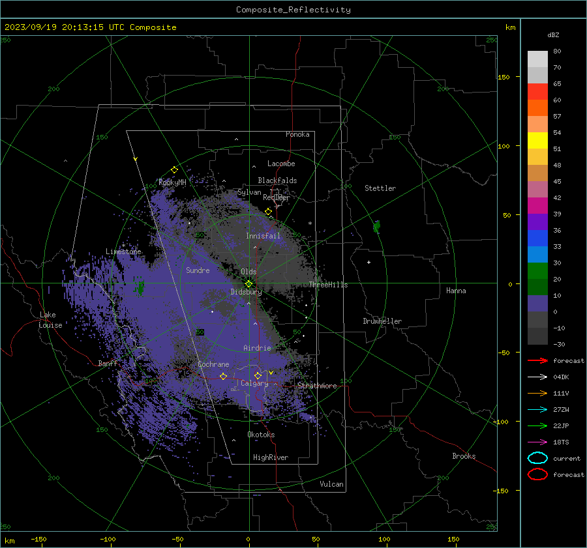Viewport: 587px width, 548px height.
Task: Click the yellow diamond marker near Cochrane
Action: pos(223,376)
